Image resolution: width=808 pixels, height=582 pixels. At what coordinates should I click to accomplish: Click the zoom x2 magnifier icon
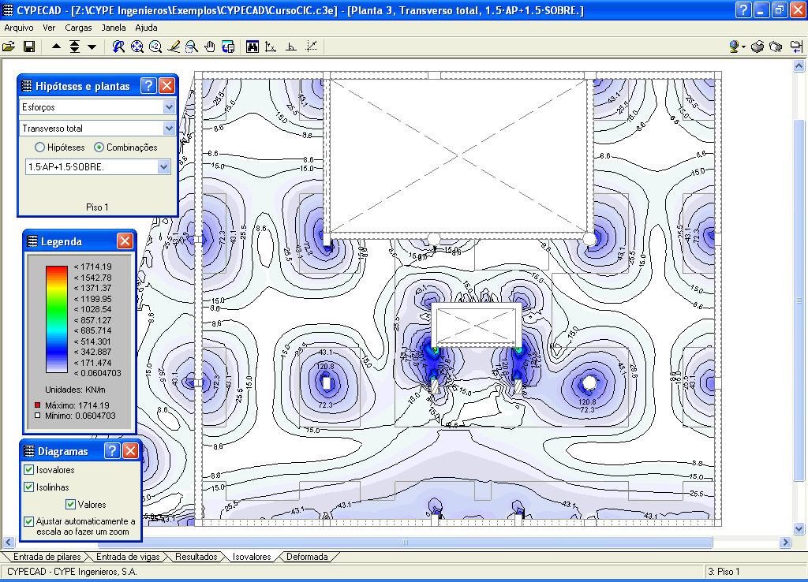click(155, 47)
